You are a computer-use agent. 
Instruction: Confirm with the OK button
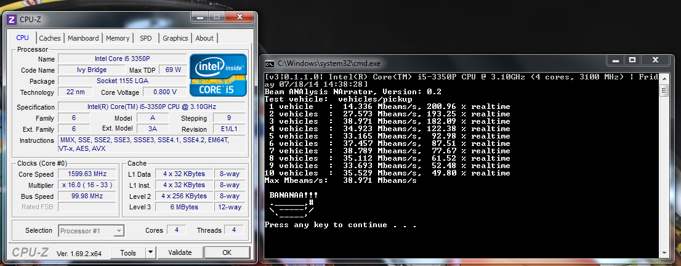pyautogui.click(x=227, y=252)
